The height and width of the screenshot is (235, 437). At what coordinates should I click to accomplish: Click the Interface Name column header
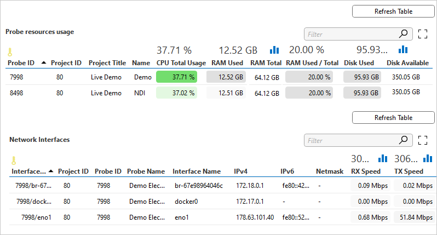[197, 171]
